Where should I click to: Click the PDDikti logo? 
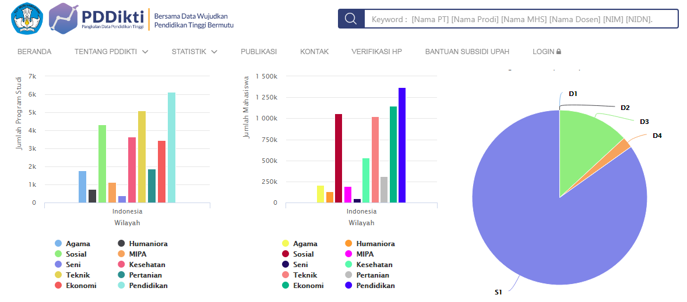coord(96,19)
